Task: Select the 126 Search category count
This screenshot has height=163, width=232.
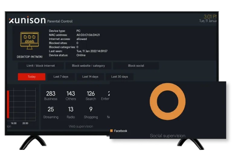Action: tap(91, 96)
